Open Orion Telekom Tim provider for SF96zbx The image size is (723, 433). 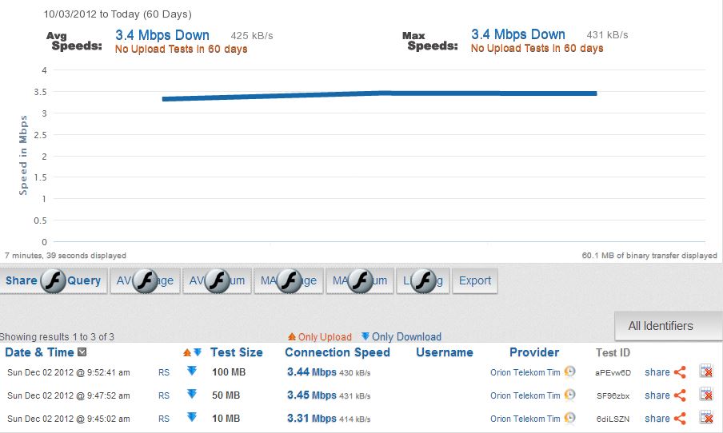tap(525, 395)
